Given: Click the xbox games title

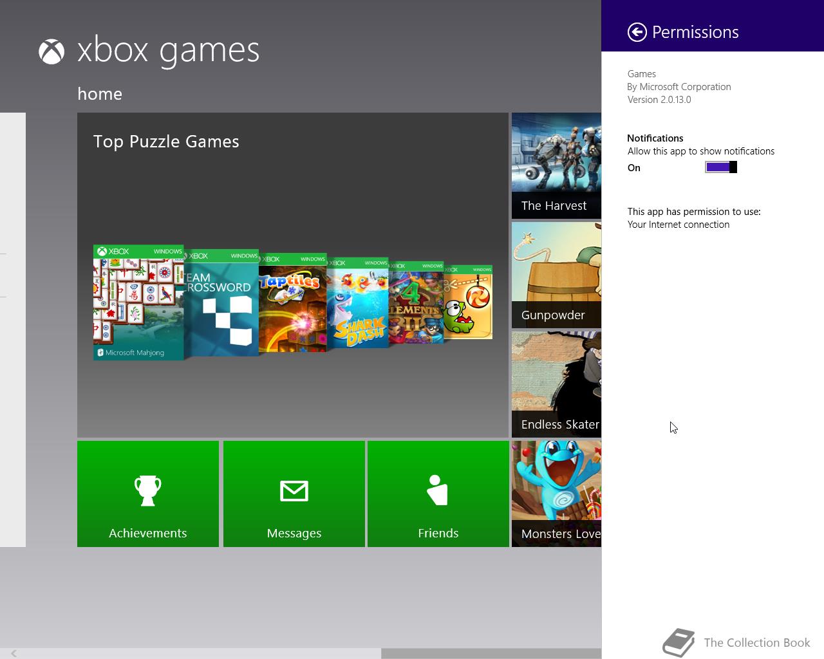Looking at the screenshot, I should click(169, 51).
